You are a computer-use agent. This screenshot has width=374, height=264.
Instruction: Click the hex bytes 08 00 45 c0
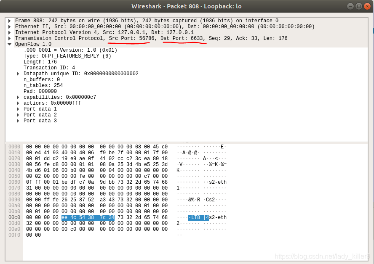(x=151, y=147)
